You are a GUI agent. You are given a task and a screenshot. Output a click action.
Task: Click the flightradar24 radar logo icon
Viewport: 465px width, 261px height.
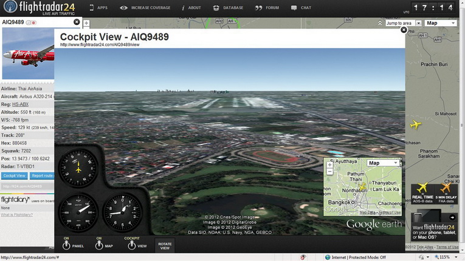click(10, 6)
